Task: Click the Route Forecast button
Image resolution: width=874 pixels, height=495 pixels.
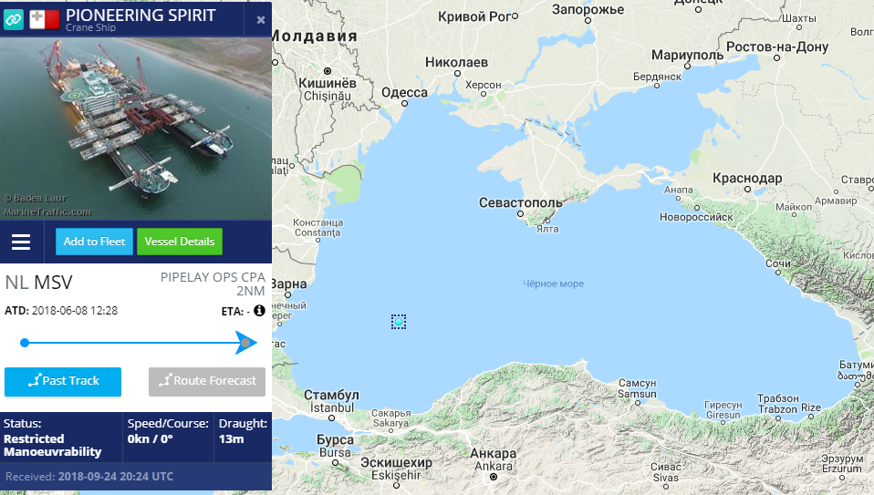Action: point(207,381)
